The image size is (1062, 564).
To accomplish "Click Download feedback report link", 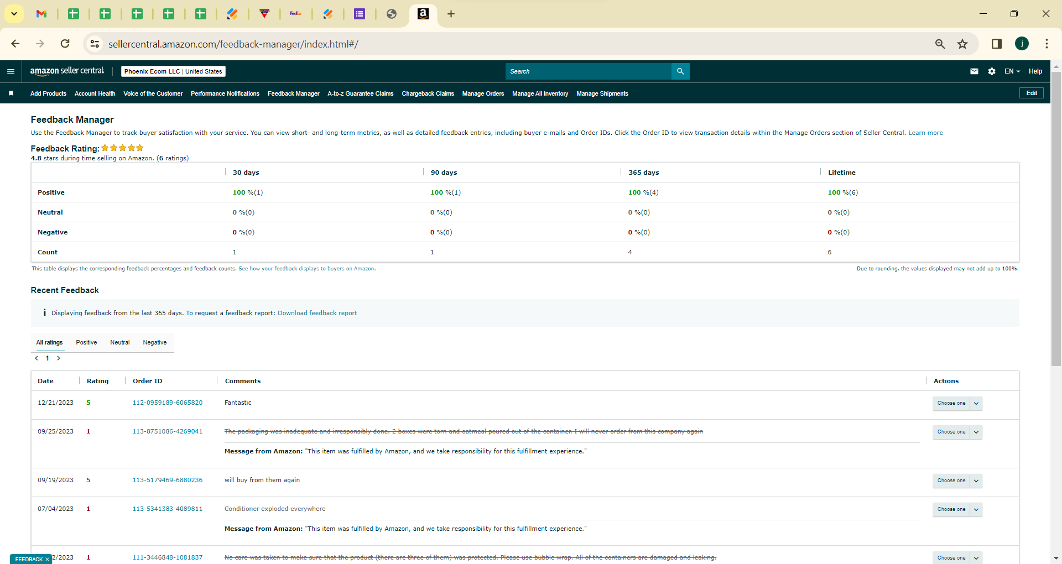I will click(x=317, y=313).
